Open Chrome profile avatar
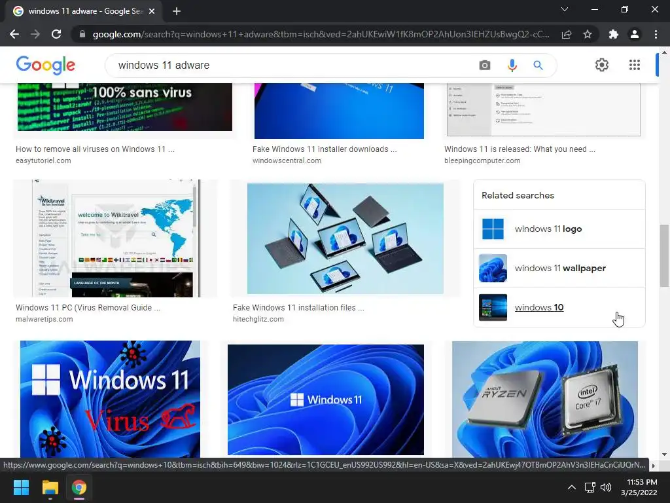This screenshot has width=670, height=503. 635,34
